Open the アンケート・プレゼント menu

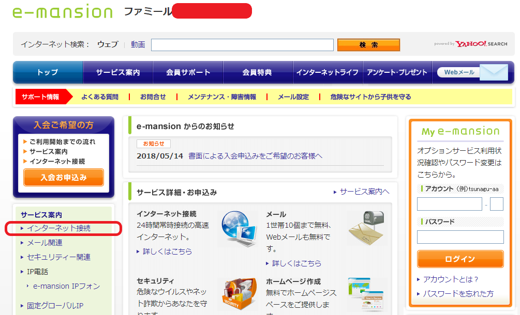click(398, 72)
